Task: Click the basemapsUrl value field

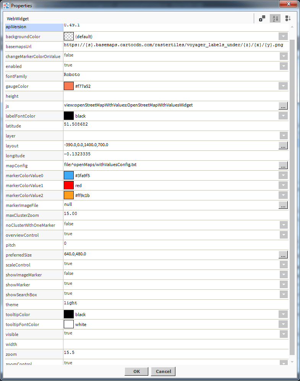Action: pos(176,47)
